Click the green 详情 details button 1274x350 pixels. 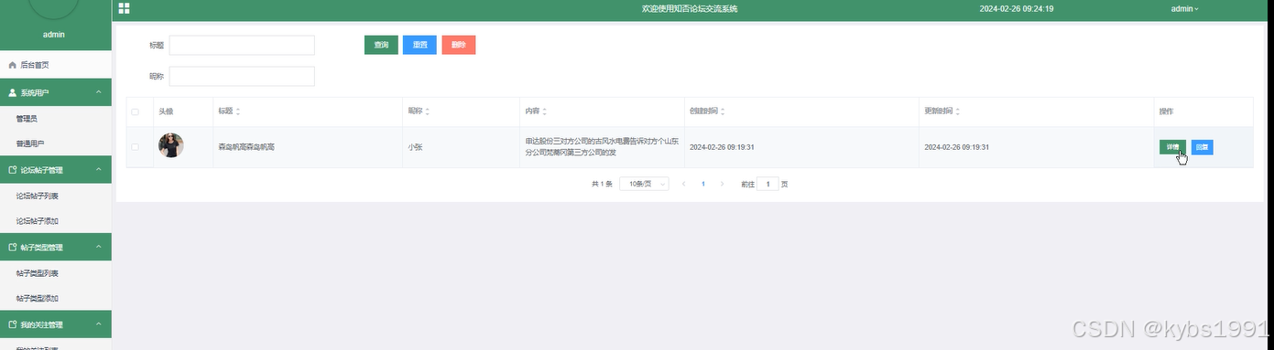1172,147
